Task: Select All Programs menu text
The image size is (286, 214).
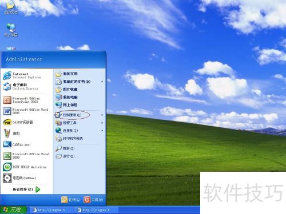Action: pos(23,189)
